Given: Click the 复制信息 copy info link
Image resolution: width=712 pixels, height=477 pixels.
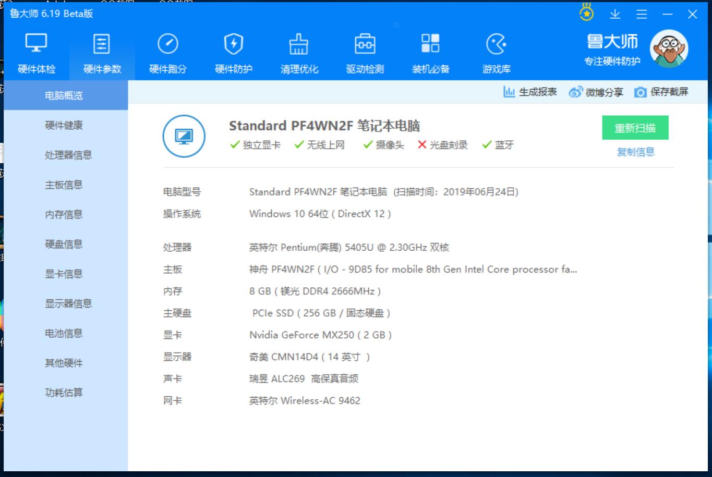Looking at the screenshot, I should (x=635, y=152).
